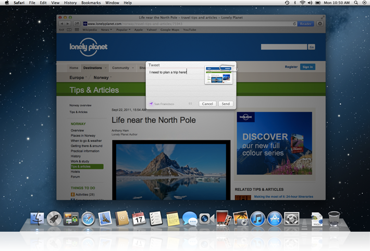Open the YouTube bookmark
This screenshot has height=251, width=370.
pos(190,30)
